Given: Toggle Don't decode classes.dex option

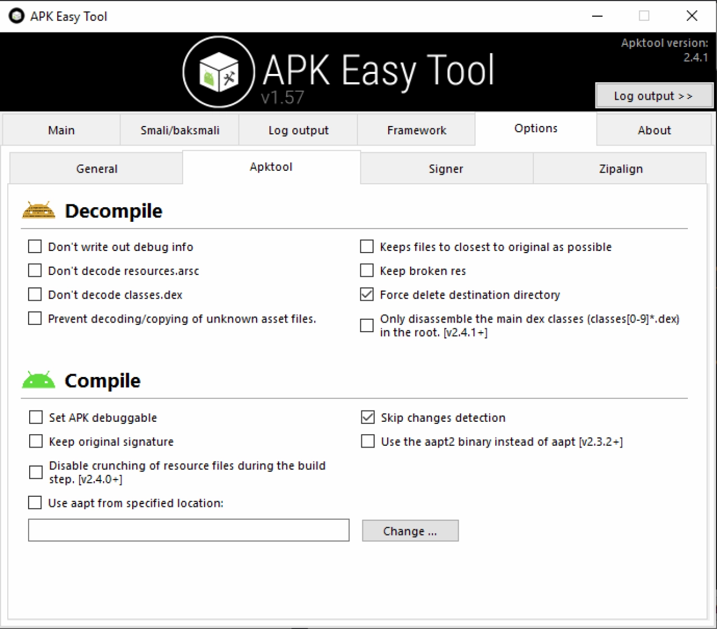Looking at the screenshot, I should 35,295.
